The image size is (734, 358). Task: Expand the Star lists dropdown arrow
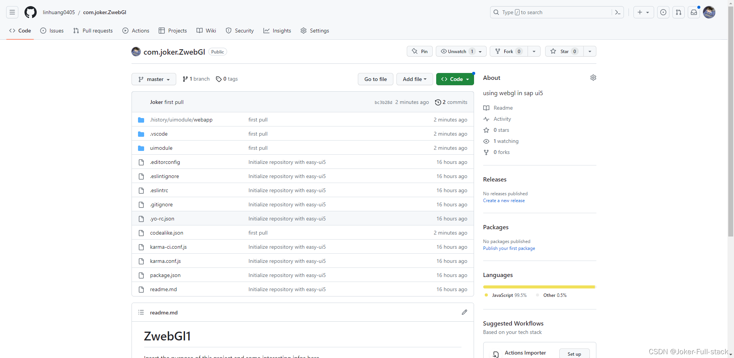point(590,51)
